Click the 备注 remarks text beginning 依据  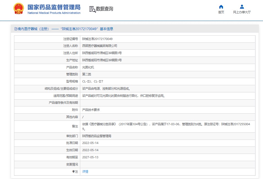click(166, 127)
